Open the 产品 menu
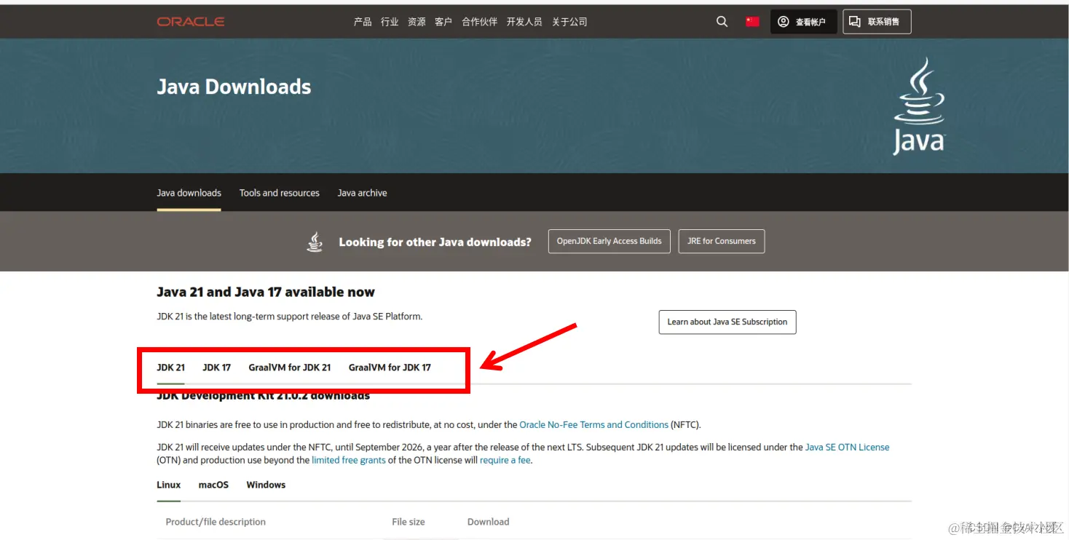 point(363,22)
